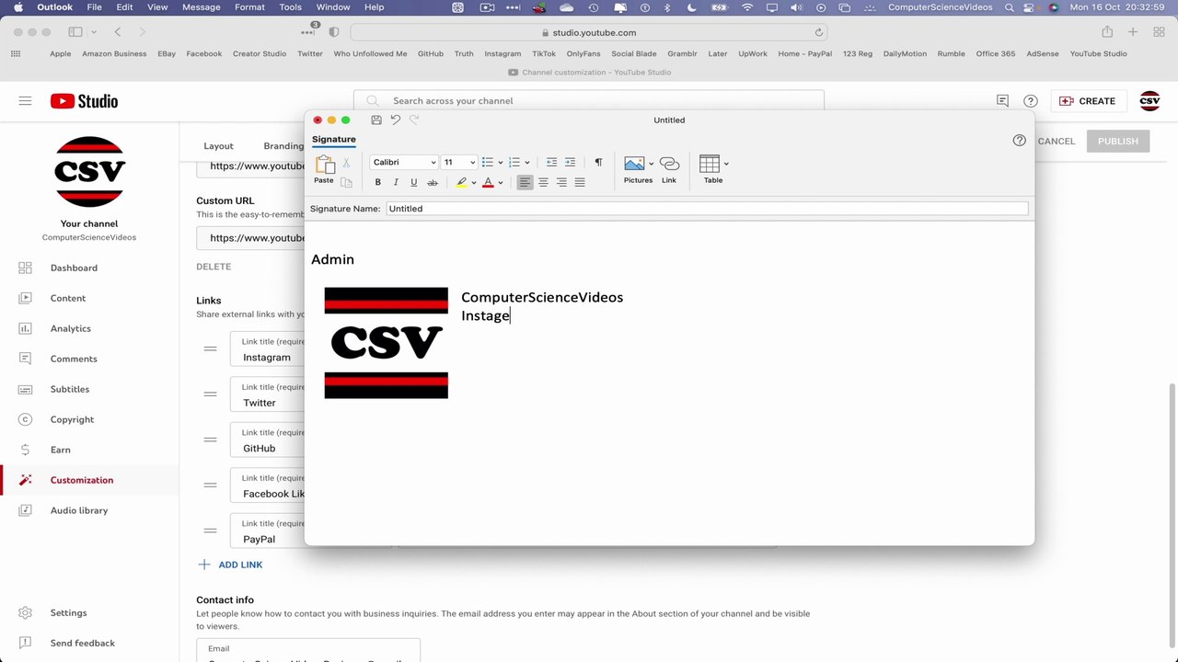
Task: Open highlight color dropdown arrow
Action: (474, 183)
